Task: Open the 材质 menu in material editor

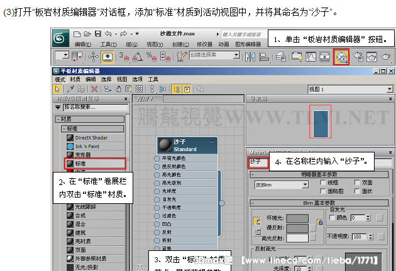Action: point(75,80)
